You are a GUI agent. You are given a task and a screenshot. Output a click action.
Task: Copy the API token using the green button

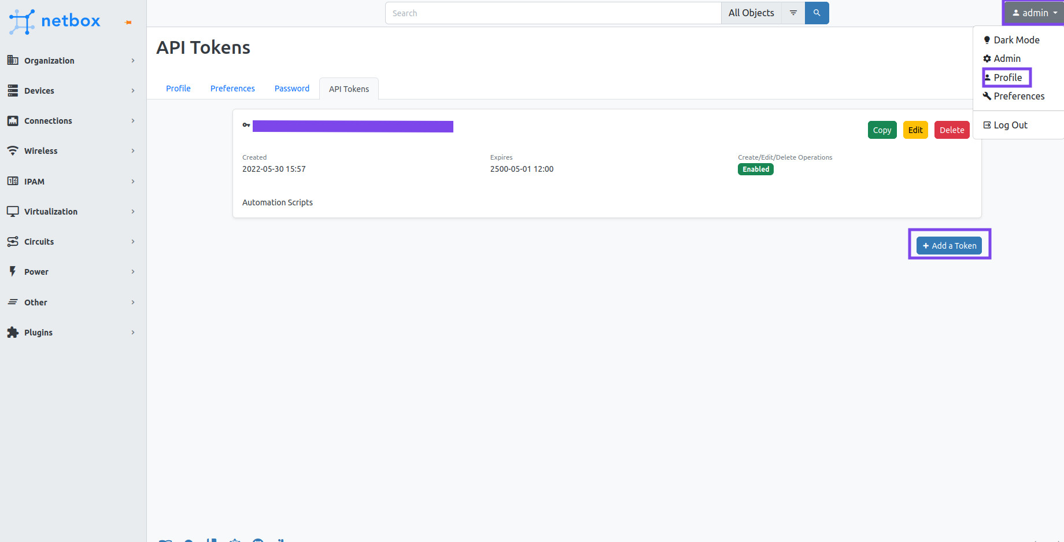[882, 130]
